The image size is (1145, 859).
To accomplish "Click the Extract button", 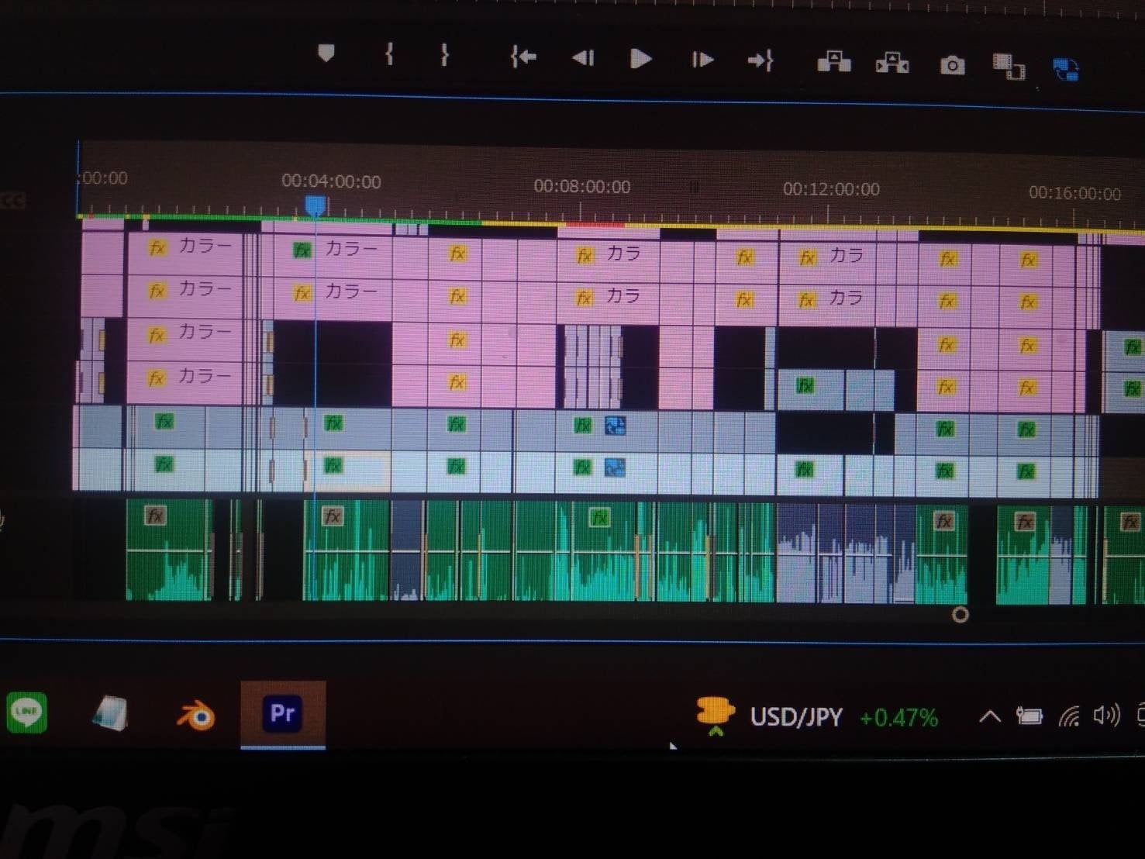I will coord(892,63).
